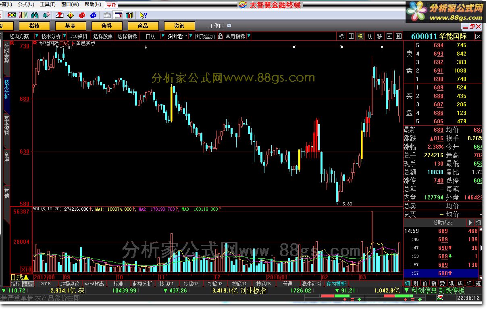Open the 帮助(H) menu
487x309 pixels.
[x=93, y=4]
